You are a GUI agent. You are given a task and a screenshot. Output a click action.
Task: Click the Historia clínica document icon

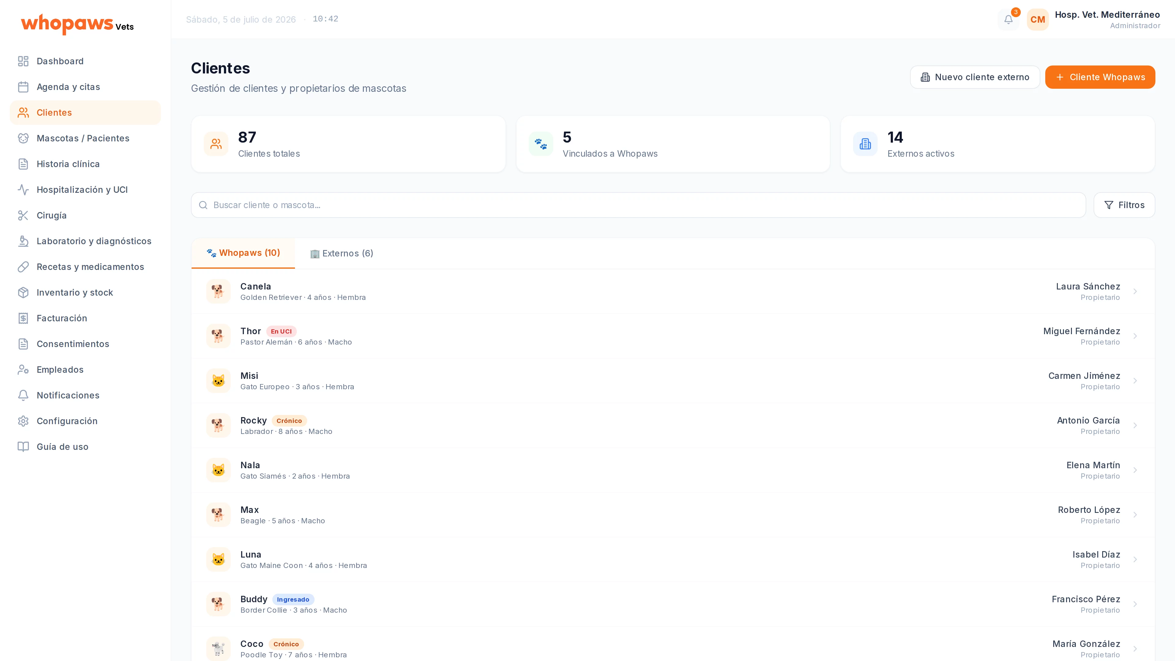point(23,164)
